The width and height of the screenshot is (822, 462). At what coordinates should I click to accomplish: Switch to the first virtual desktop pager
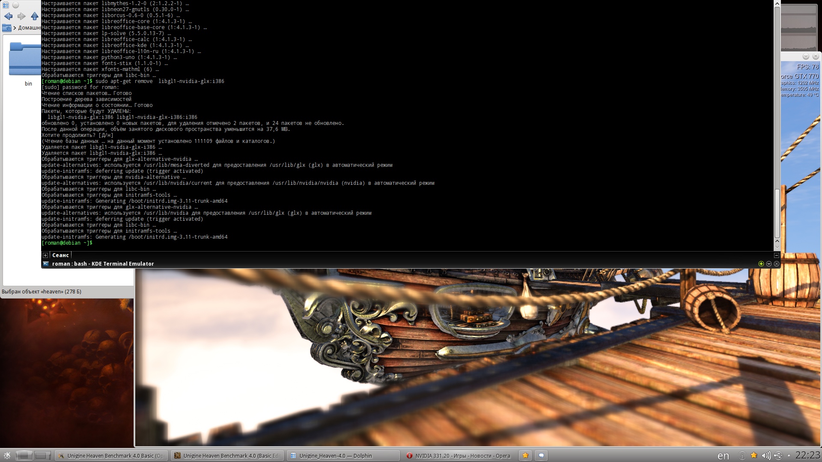[x=24, y=456]
